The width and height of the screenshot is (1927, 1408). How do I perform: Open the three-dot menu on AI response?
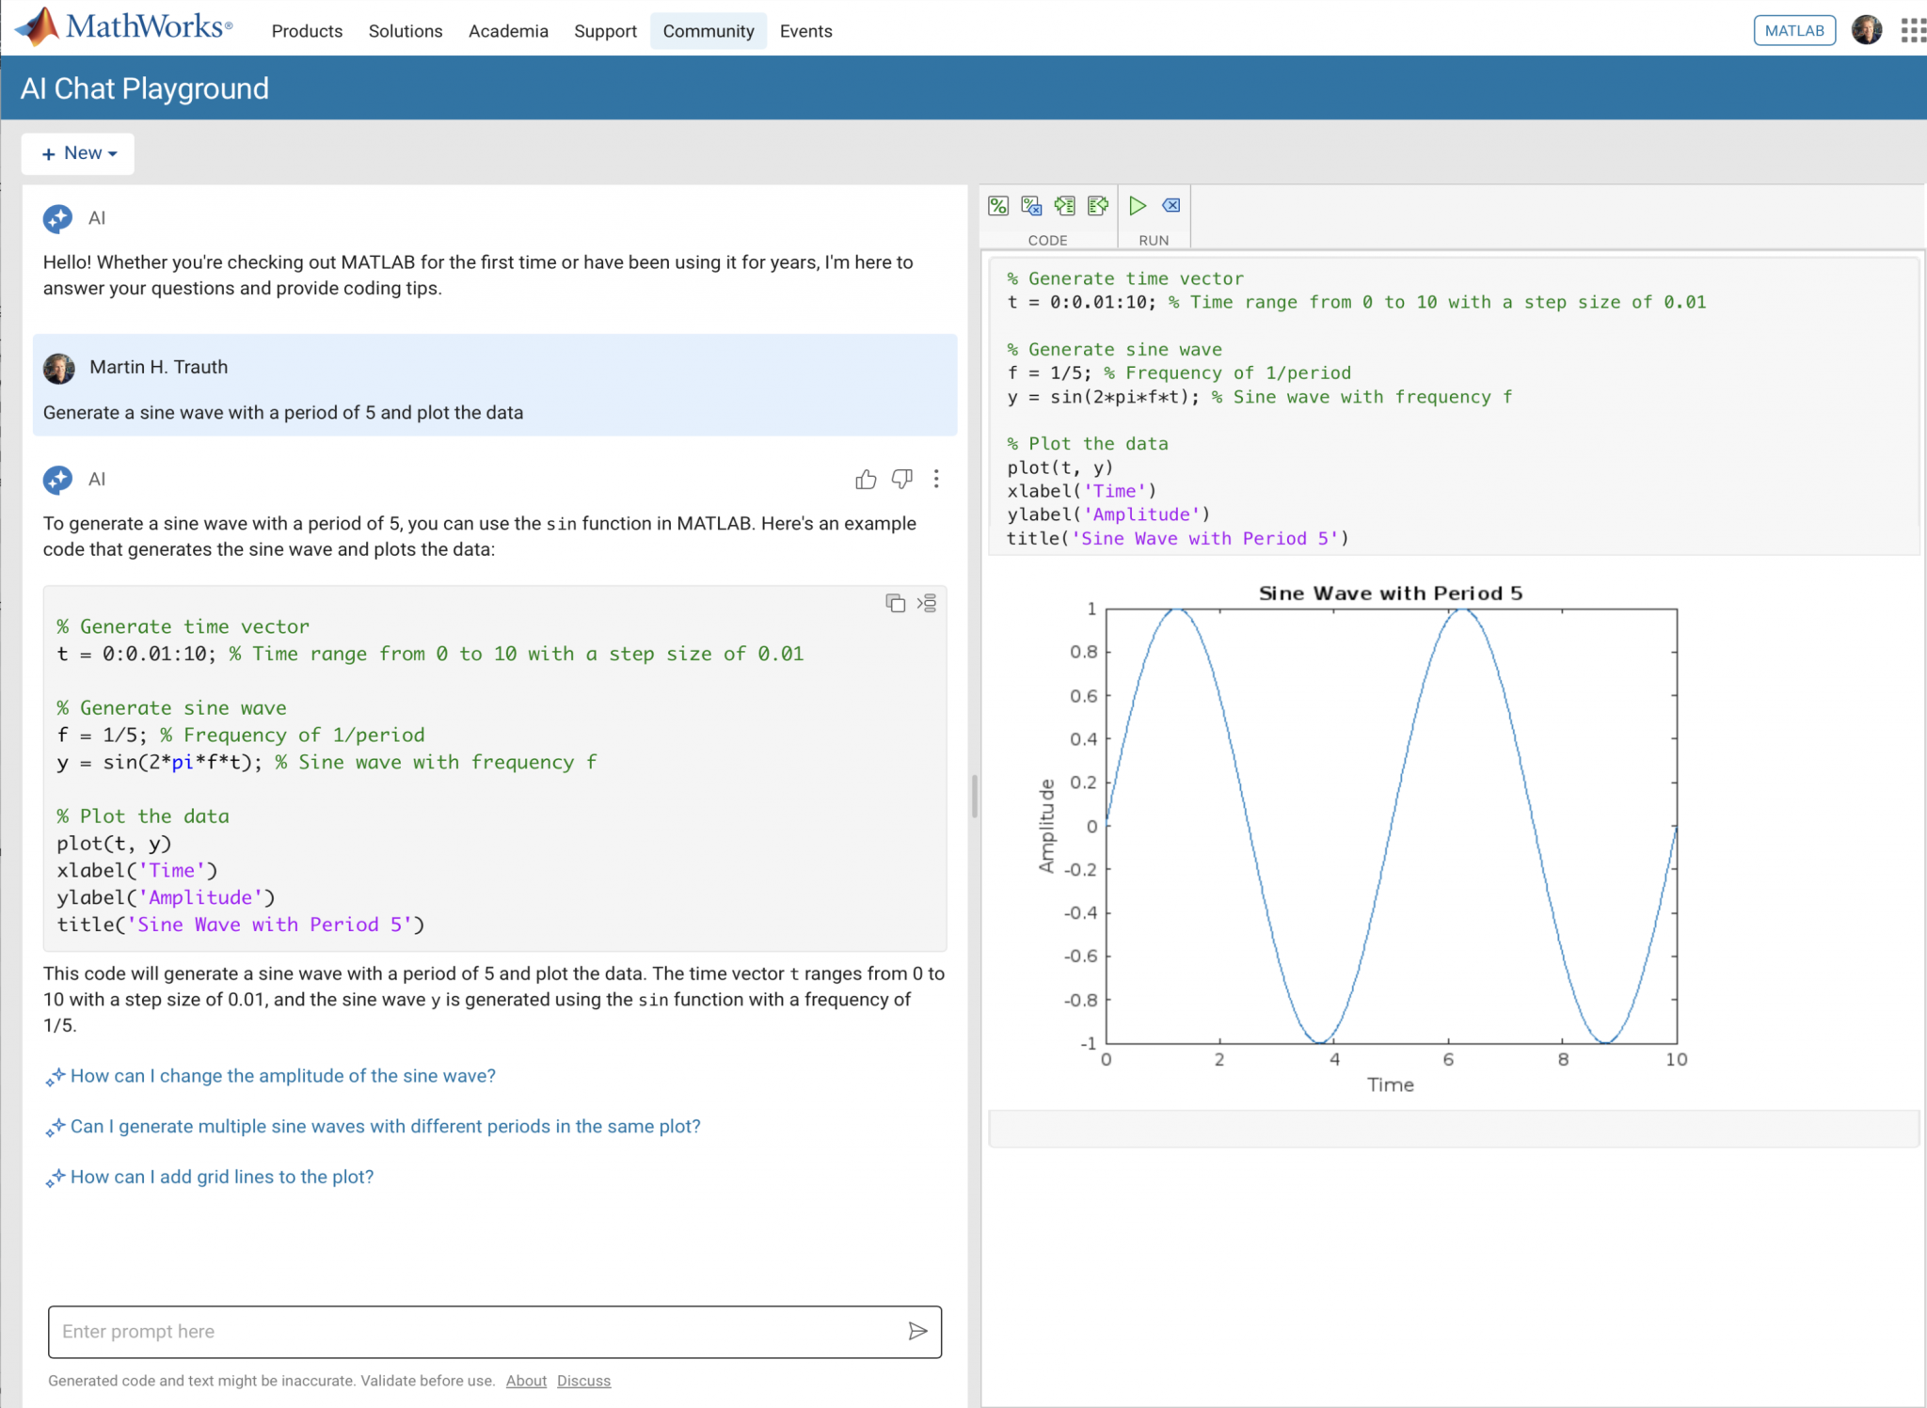click(x=936, y=480)
